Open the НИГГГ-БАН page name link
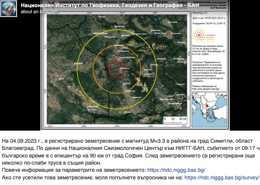The image size is (260, 185). 110,5
